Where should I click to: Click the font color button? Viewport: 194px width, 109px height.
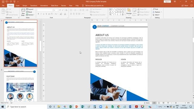point(65,14)
